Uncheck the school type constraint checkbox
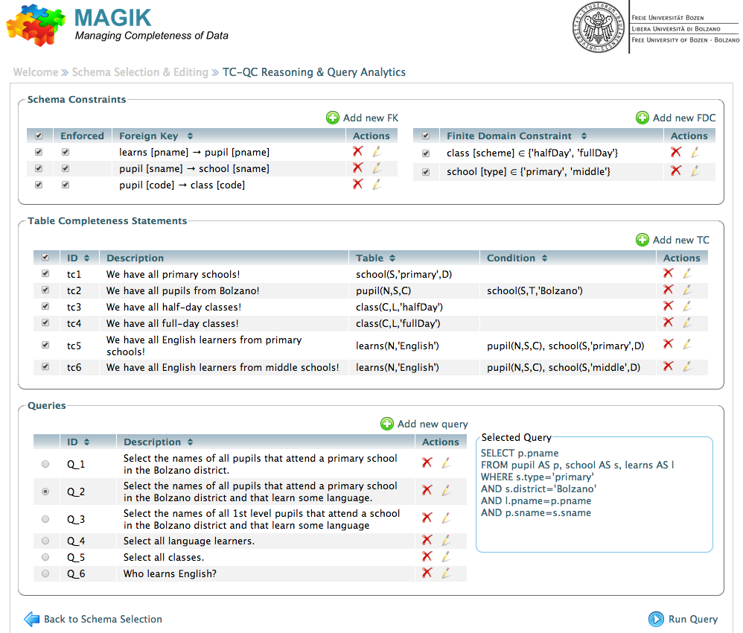The height and width of the screenshot is (633, 743). click(x=426, y=172)
